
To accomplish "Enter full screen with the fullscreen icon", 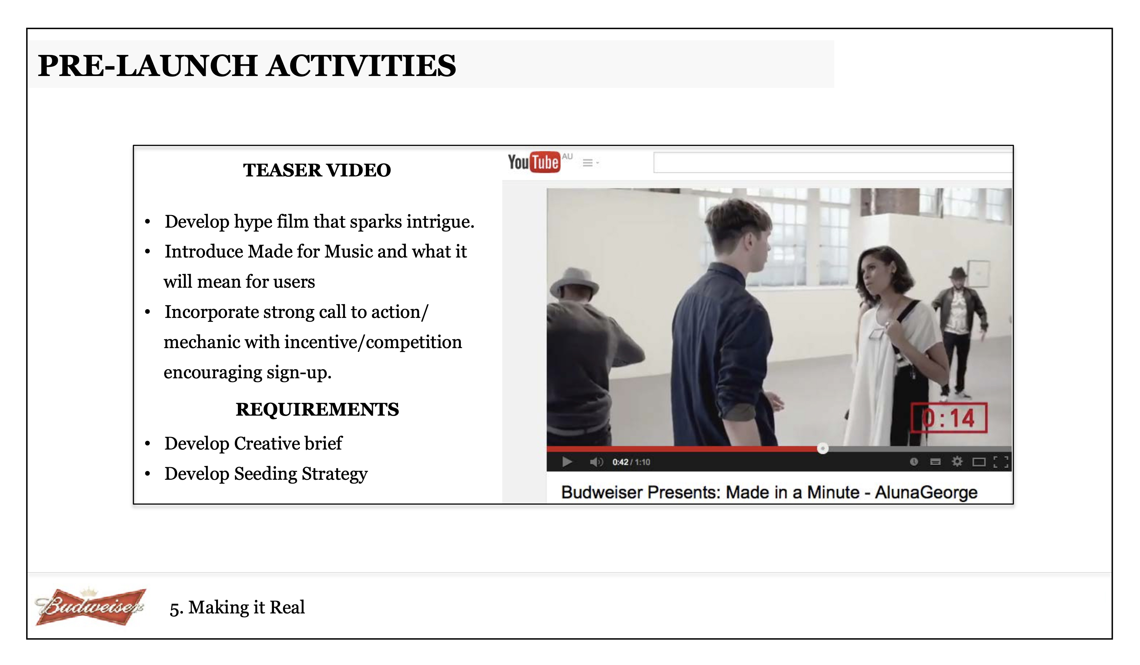I will (x=1001, y=462).
